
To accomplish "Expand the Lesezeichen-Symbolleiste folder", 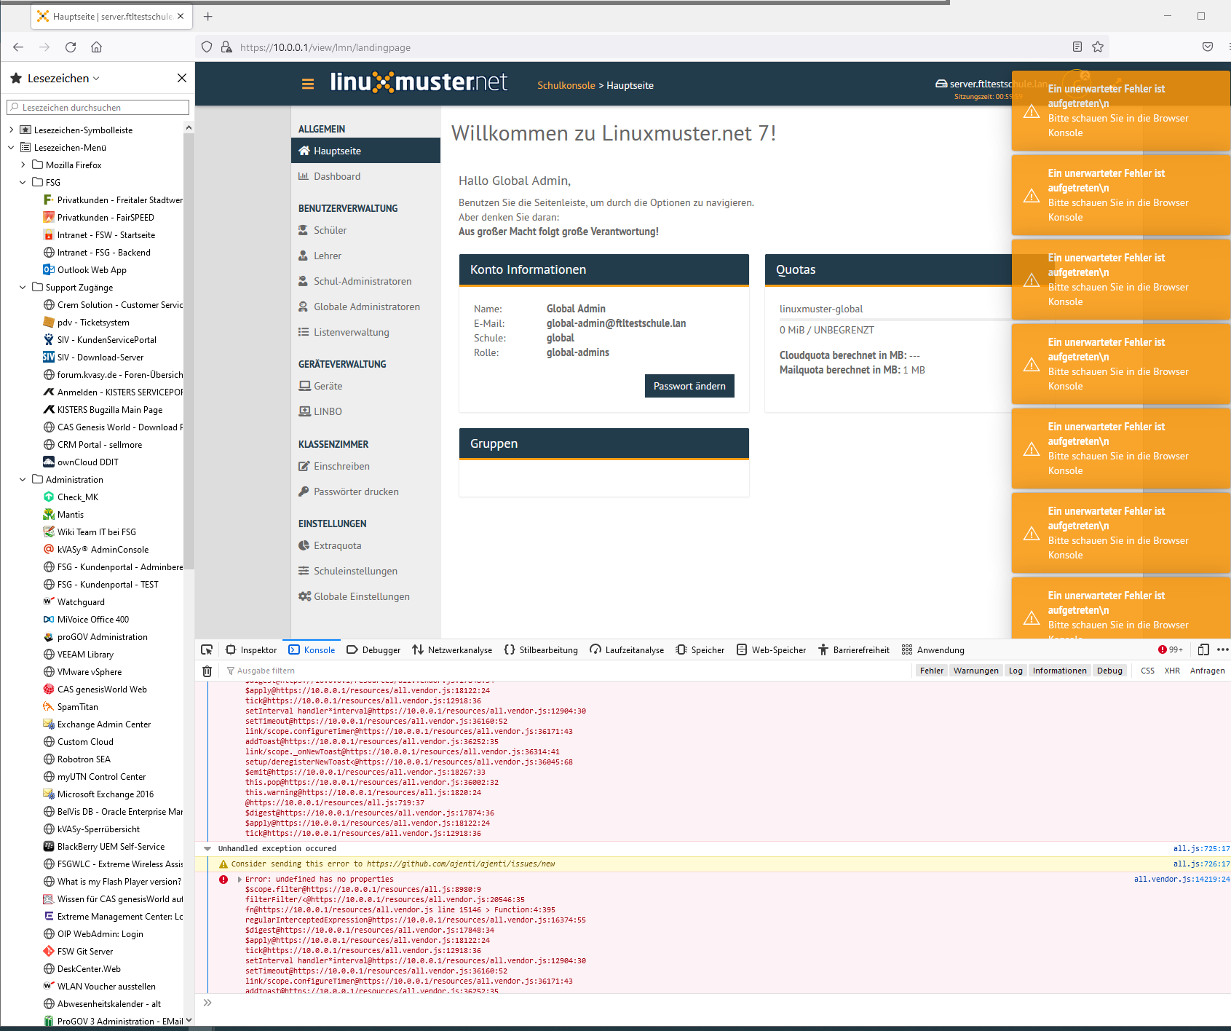I will click(11, 130).
